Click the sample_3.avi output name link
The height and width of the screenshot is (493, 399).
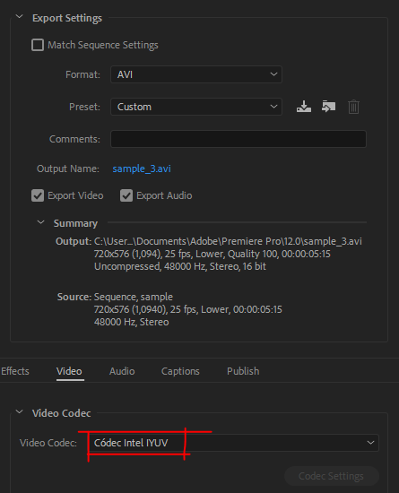142,169
